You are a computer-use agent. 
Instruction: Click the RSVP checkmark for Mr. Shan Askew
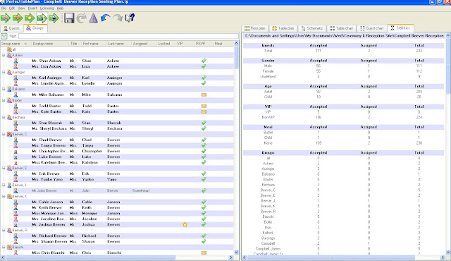[x=204, y=61]
